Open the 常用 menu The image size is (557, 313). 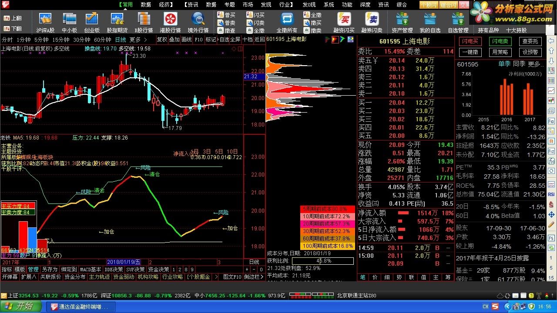[127, 4]
